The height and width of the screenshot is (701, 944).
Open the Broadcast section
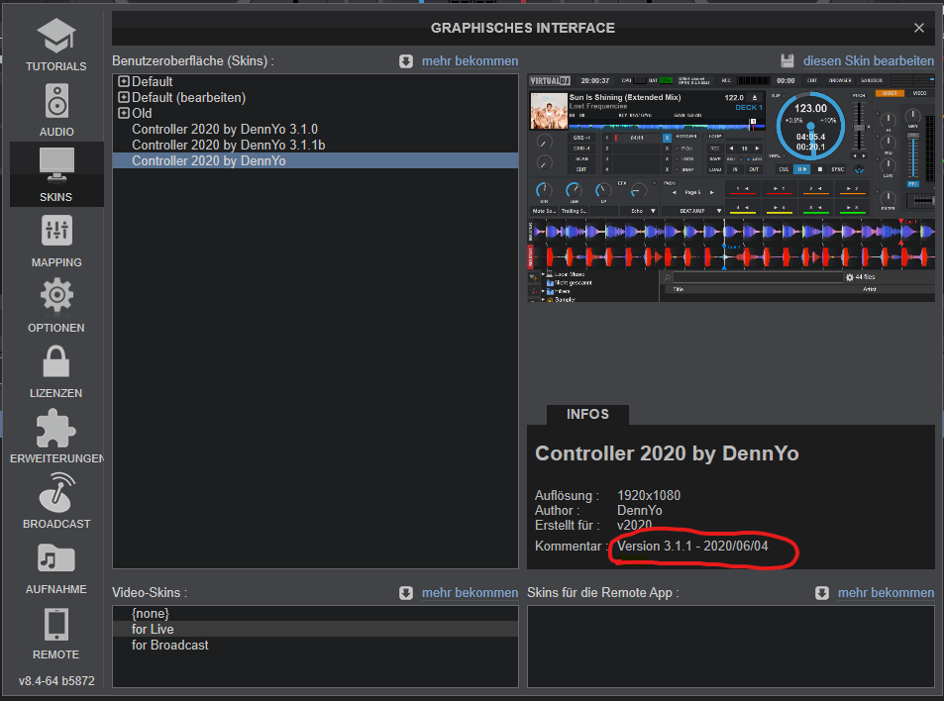coord(56,502)
